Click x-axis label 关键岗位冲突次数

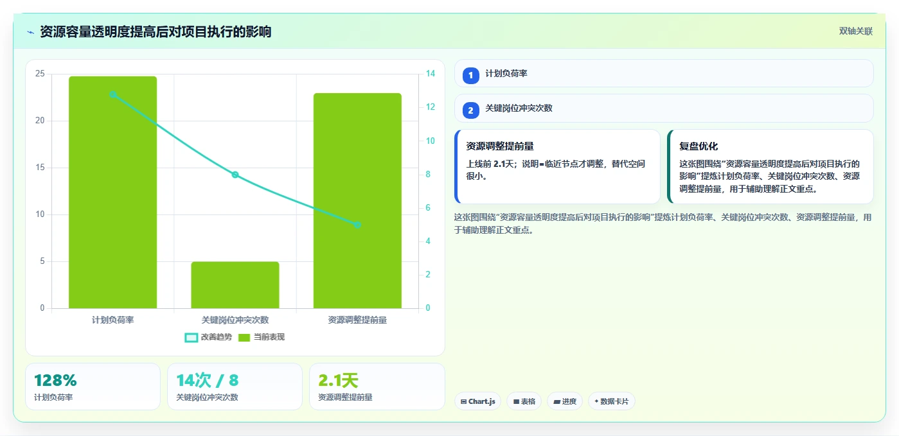point(235,320)
